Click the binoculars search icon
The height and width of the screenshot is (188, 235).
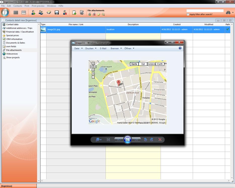pos(228,13)
